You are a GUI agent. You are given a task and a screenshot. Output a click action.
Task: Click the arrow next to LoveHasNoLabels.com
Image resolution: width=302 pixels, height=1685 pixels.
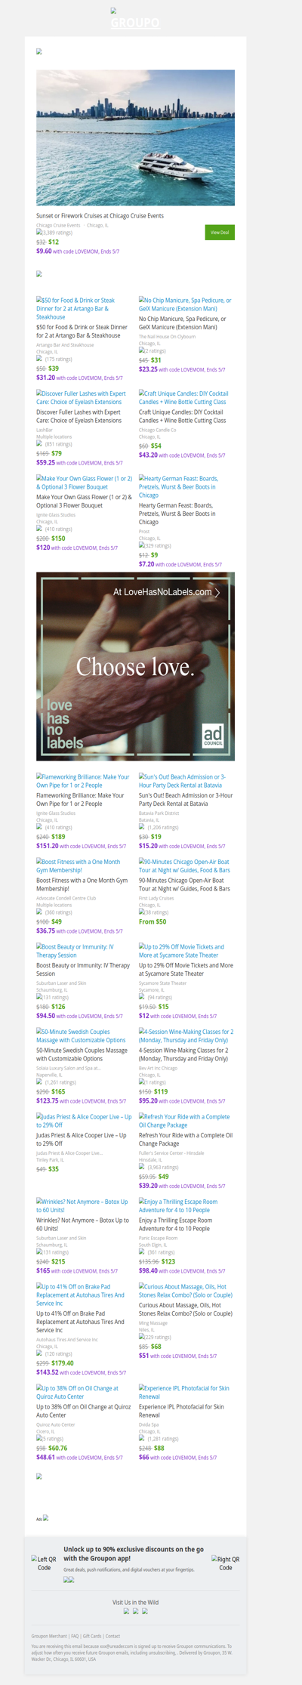coord(217,593)
